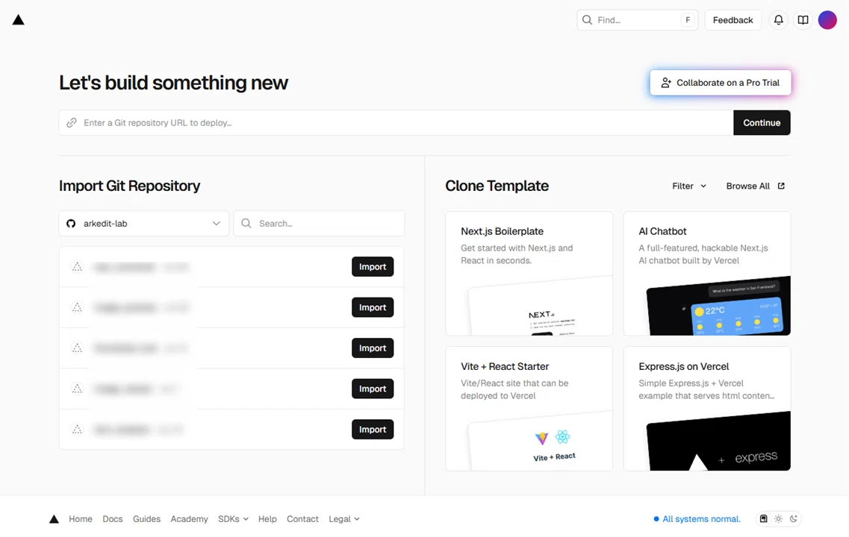Screen dimensions: 849x537
Task: Open the AI Chatbot template card
Action: 706,274
